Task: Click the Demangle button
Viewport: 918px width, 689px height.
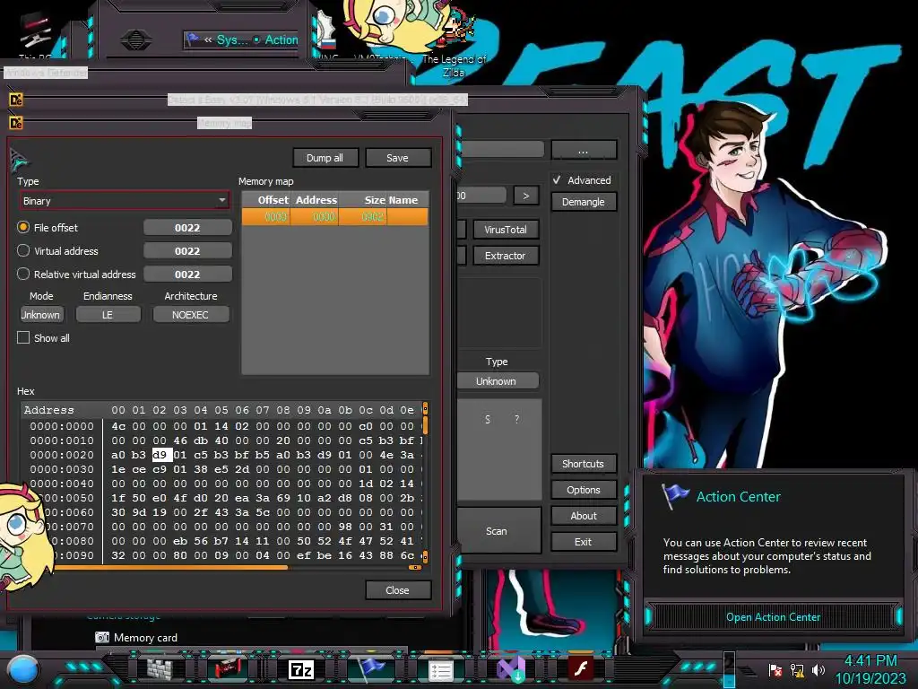Action: point(584,202)
